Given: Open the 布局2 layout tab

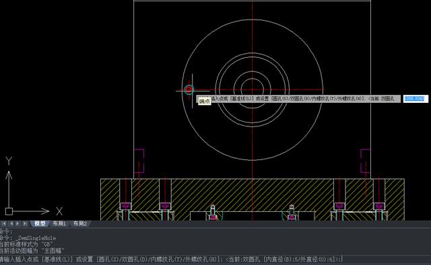Looking at the screenshot, I should click(x=79, y=223).
